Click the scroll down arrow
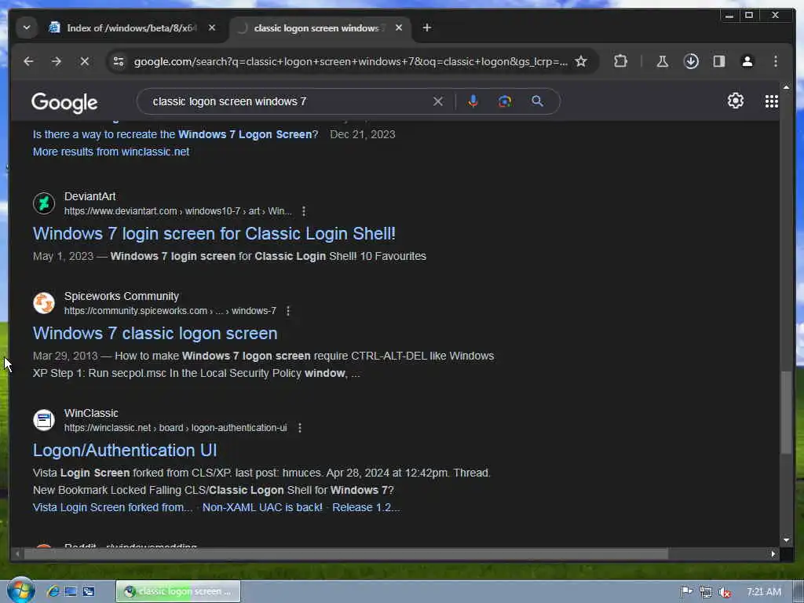The width and height of the screenshot is (804, 603). click(786, 540)
